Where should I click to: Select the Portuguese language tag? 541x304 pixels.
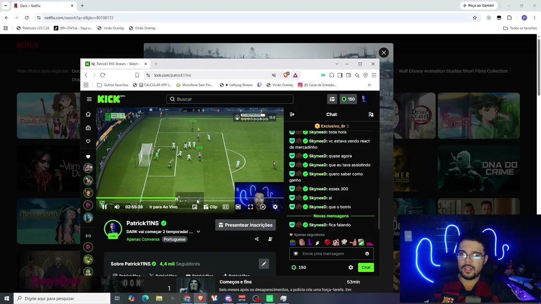pos(175,239)
